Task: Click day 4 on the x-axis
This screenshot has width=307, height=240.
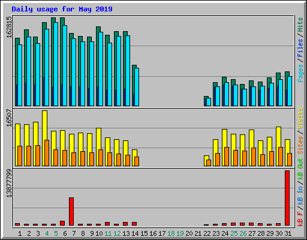Action: [47, 233]
